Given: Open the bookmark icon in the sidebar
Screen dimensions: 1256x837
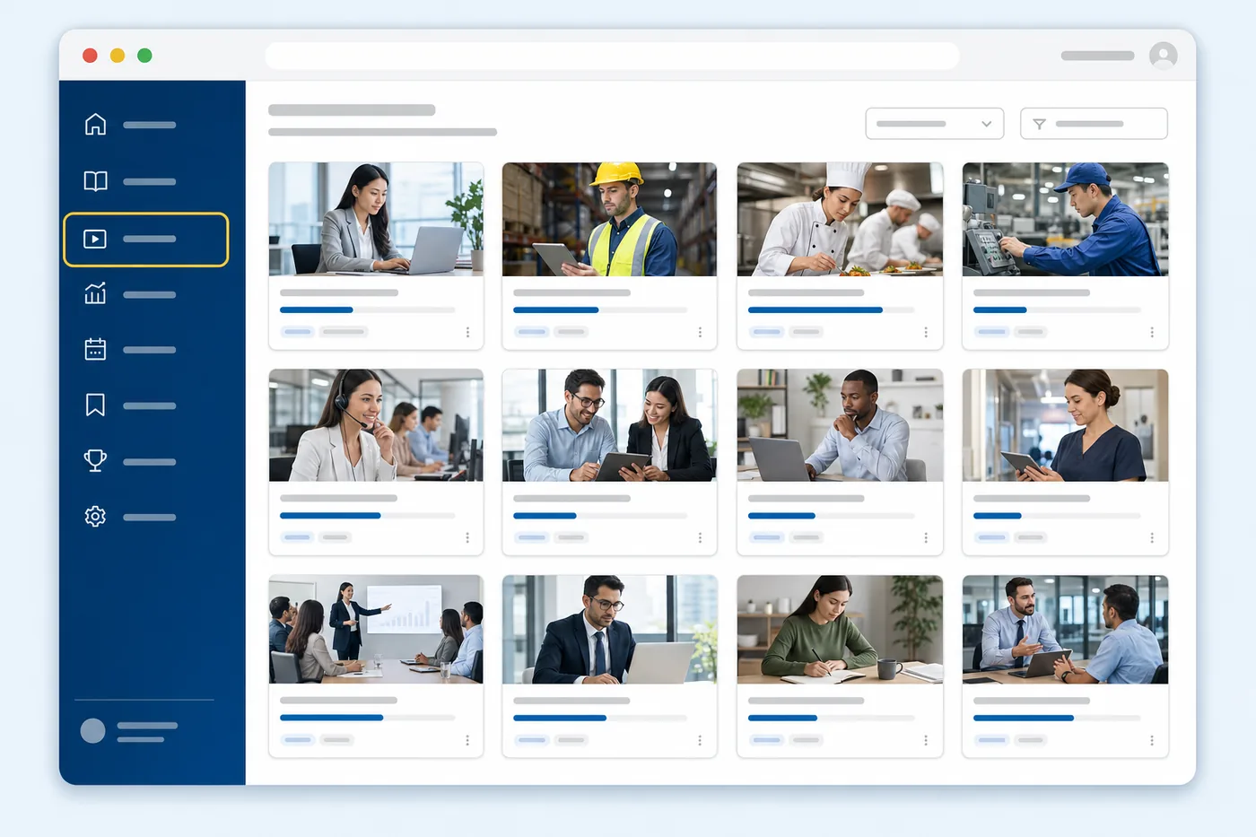Looking at the screenshot, I should [x=95, y=405].
